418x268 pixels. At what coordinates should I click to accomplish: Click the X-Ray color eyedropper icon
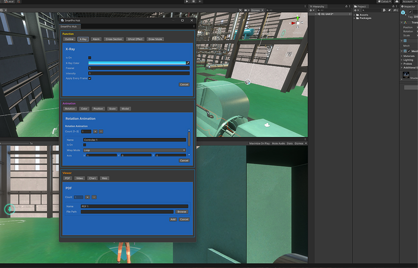(187, 63)
